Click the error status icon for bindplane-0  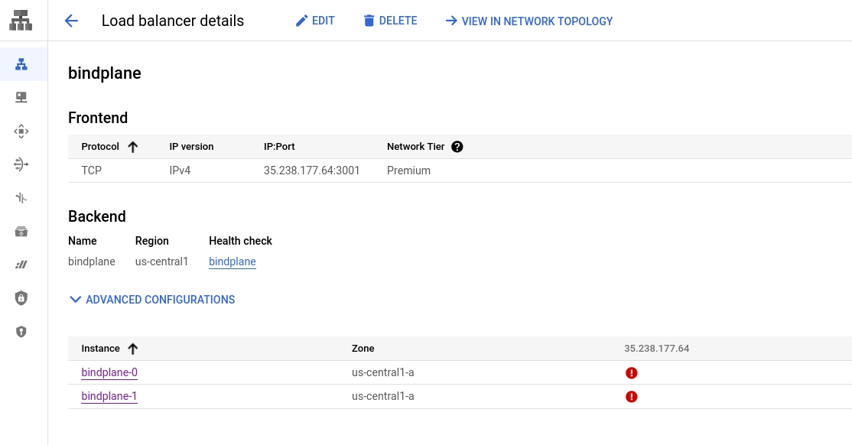(x=631, y=372)
